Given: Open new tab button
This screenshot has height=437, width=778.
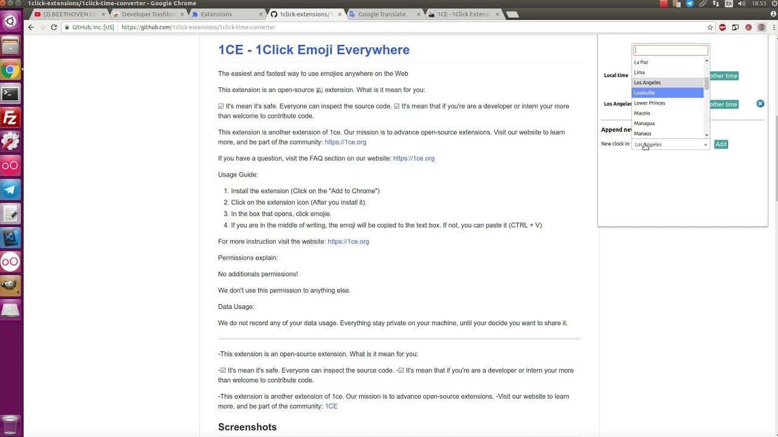Looking at the screenshot, I should click(x=512, y=14).
